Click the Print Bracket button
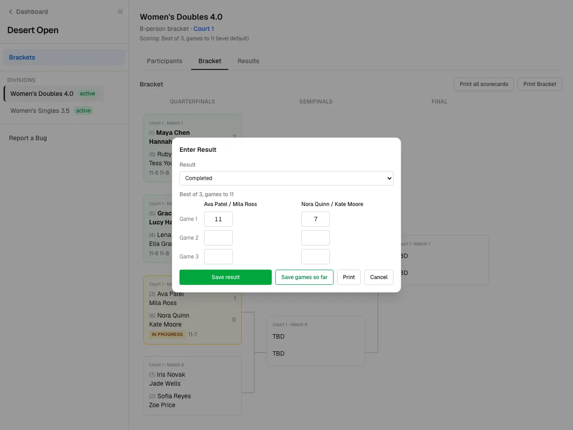 (x=540, y=84)
